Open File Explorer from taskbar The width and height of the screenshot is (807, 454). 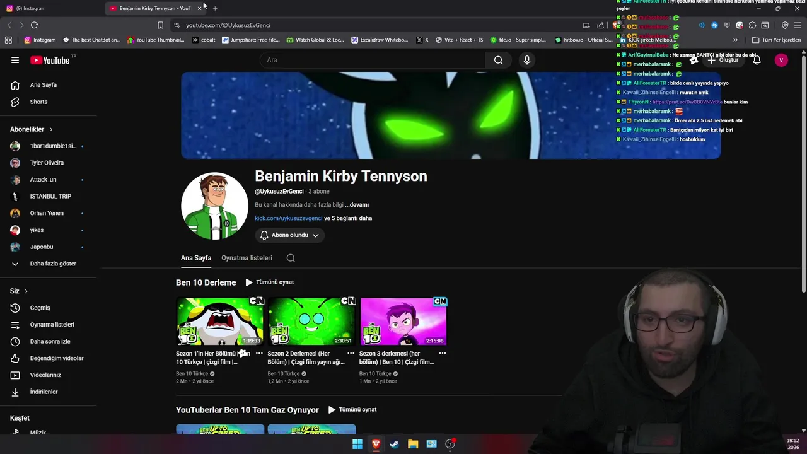click(413, 444)
